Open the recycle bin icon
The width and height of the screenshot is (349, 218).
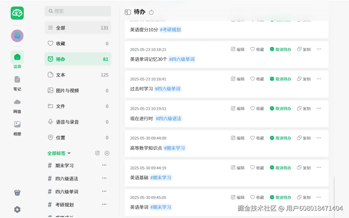[x=17, y=193]
